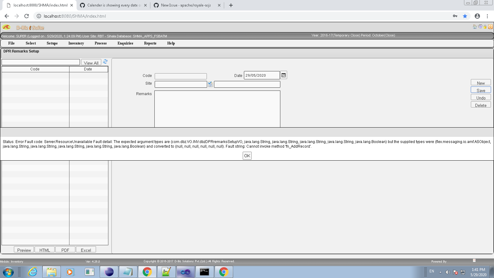The image size is (494, 278).
Task: Open the Process menu
Action: click(x=101, y=43)
